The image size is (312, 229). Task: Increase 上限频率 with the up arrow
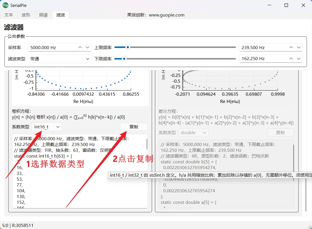click(291, 47)
